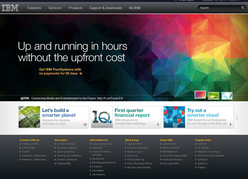Open 'Security and resilience' link
Viewport: 248px width, 179px height.
pos(69,156)
